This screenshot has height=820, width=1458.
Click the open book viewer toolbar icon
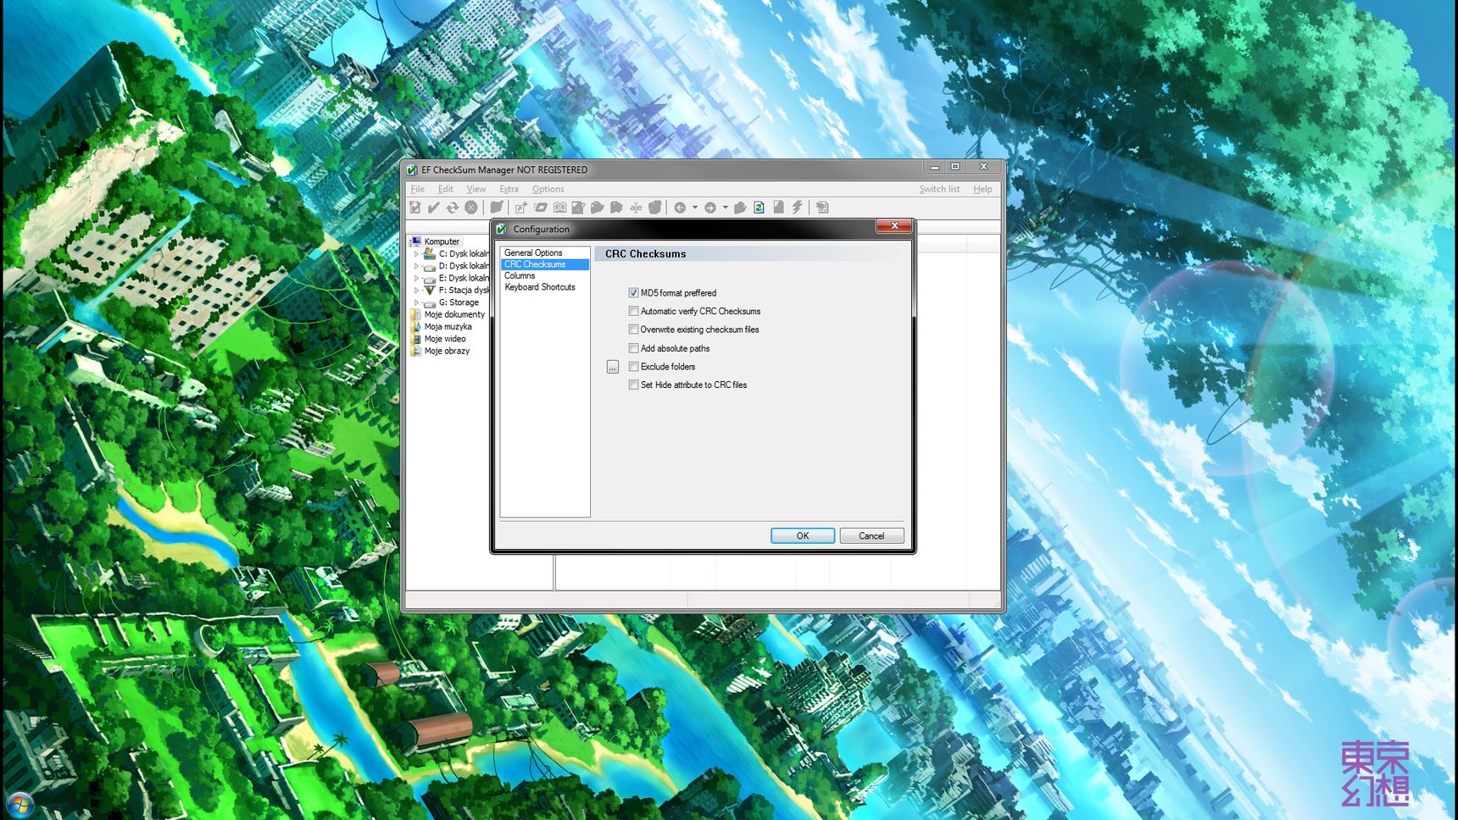coord(559,208)
